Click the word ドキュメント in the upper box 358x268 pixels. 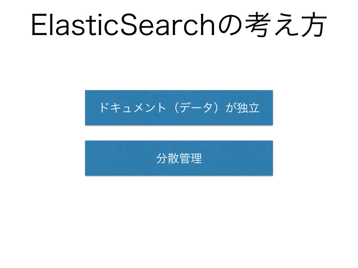pyautogui.click(x=133, y=107)
